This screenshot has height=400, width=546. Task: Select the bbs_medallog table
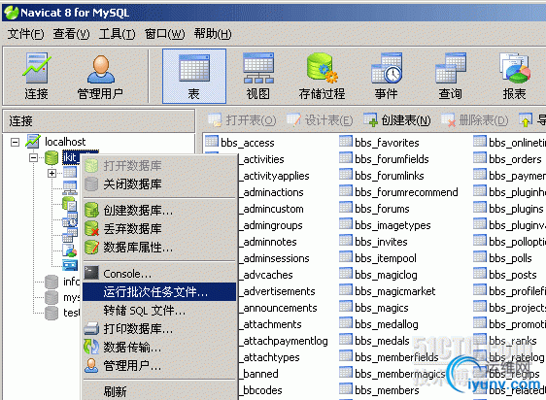pyautogui.click(x=379, y=324)
